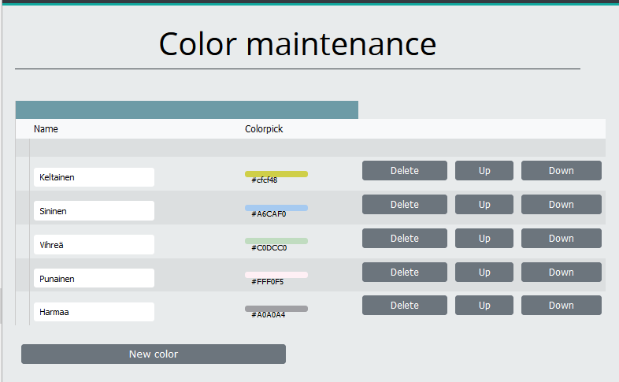Delete the Keltainen color row
The width and height of the screenshot is (619, 382).
pos(404,171)
